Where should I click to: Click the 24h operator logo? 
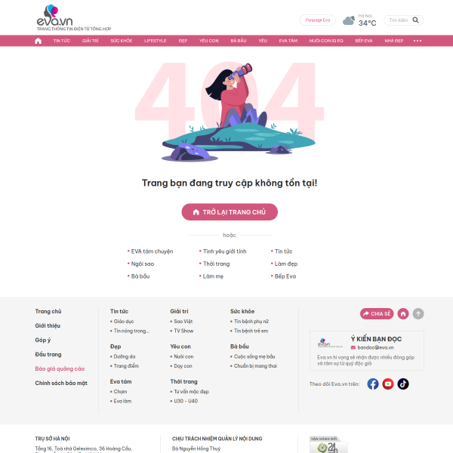(328, 445)
